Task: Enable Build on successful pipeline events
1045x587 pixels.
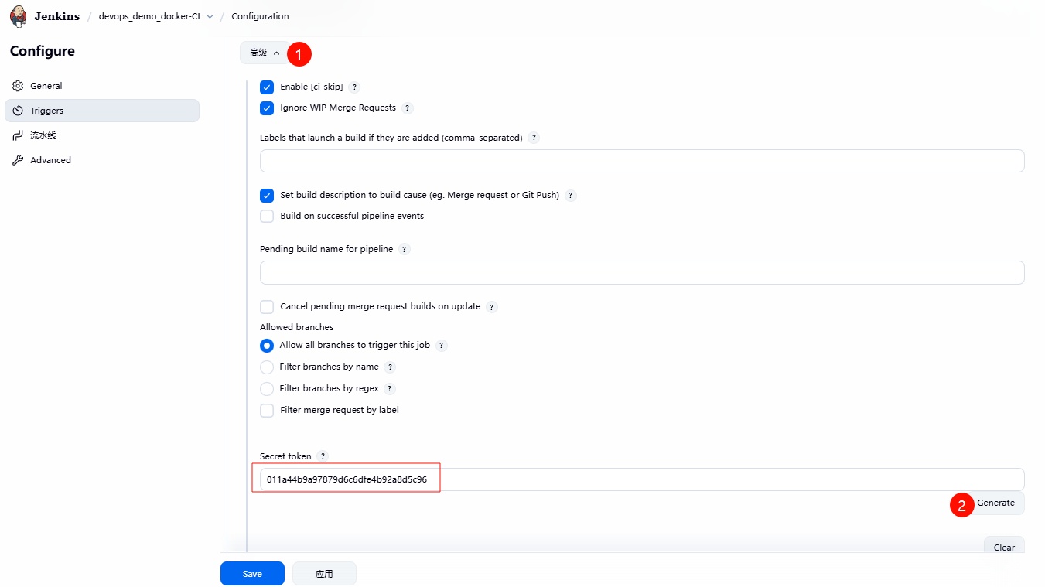Action: (x=267, y=217)
